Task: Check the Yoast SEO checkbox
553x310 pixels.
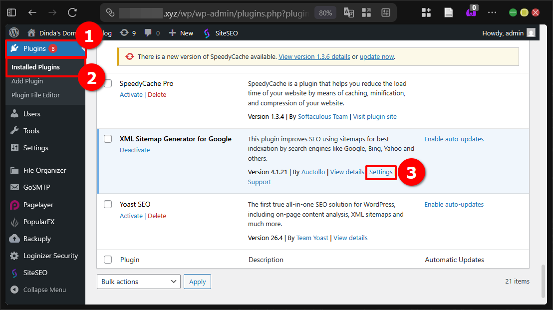Action: point(108,204)
